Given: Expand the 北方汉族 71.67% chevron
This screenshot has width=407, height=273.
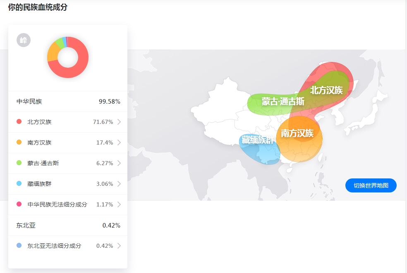Looking at the screenshot, I should (x=119, y=122).
